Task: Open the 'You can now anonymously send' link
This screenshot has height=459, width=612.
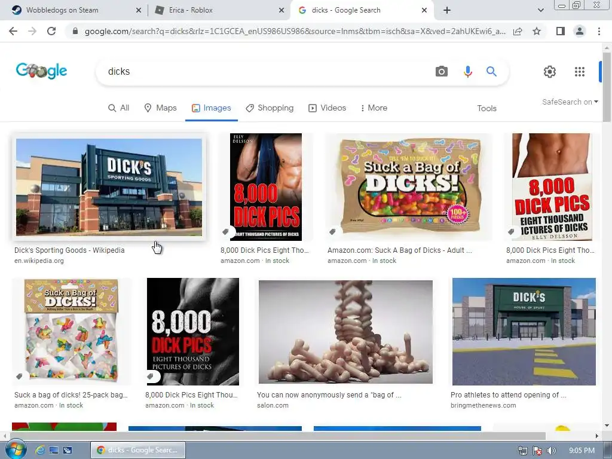Action: point(329,395)
